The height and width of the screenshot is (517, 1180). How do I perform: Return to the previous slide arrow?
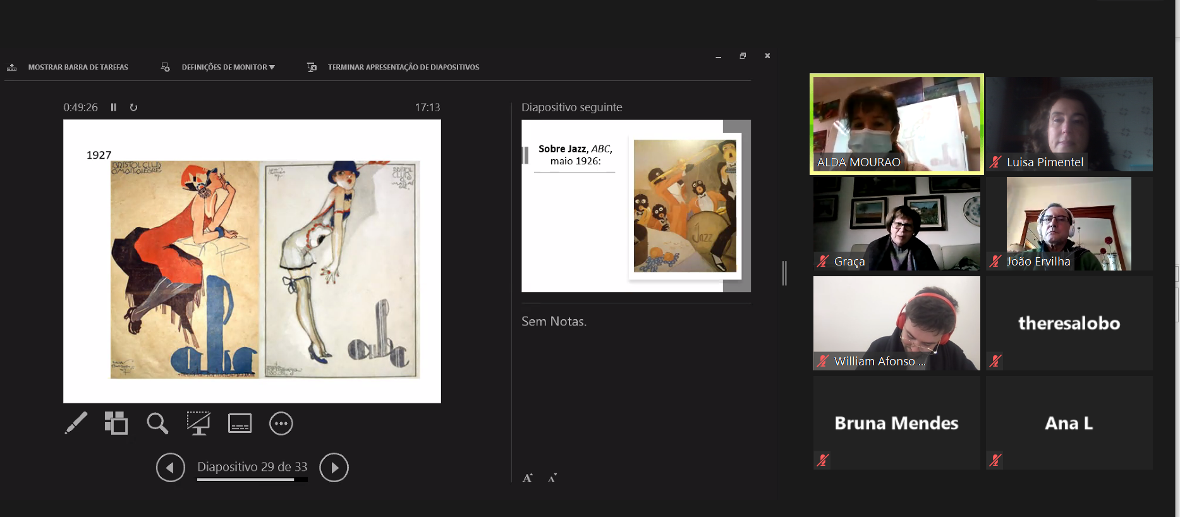point(171,468)
